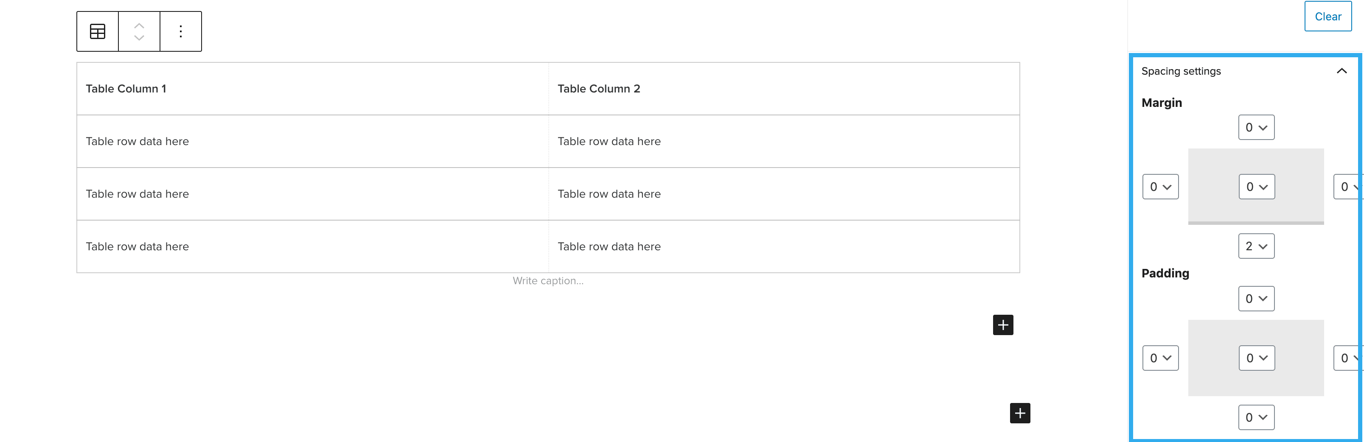The height and width of the screenshot is (442, 1364).
Task: Click the Write caption field under the table
Action: (548, 281)
